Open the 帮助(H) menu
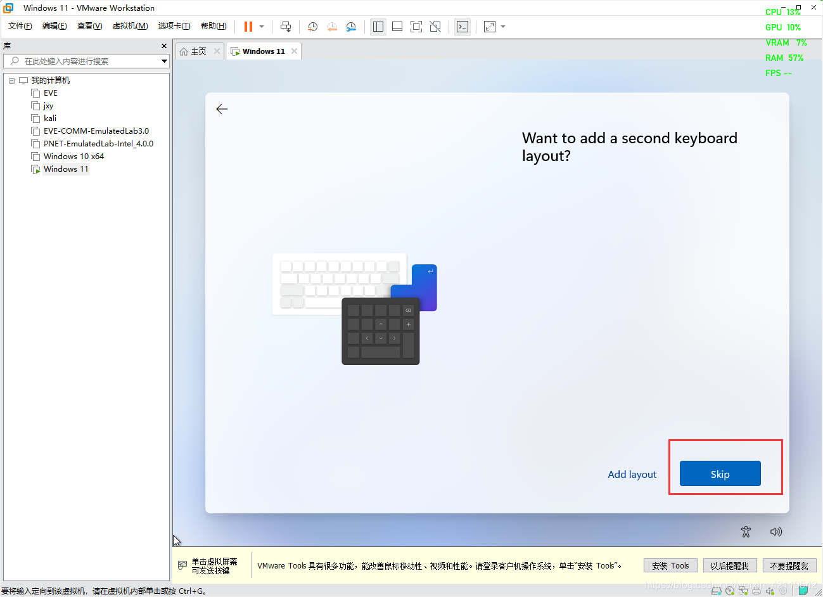Viewport: 823px width, 597px height. [x=214, y=26]
